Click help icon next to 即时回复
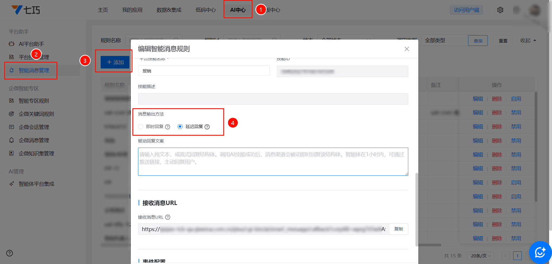 pos(168,127)
